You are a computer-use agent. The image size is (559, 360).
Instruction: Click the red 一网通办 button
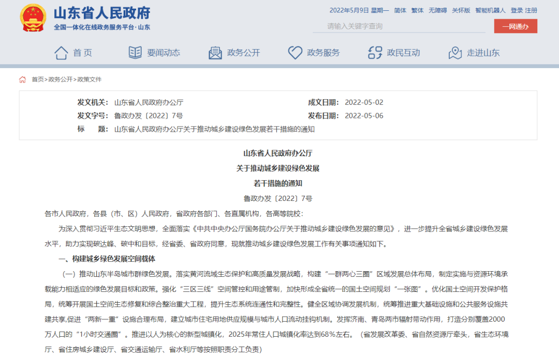point(516,26)
